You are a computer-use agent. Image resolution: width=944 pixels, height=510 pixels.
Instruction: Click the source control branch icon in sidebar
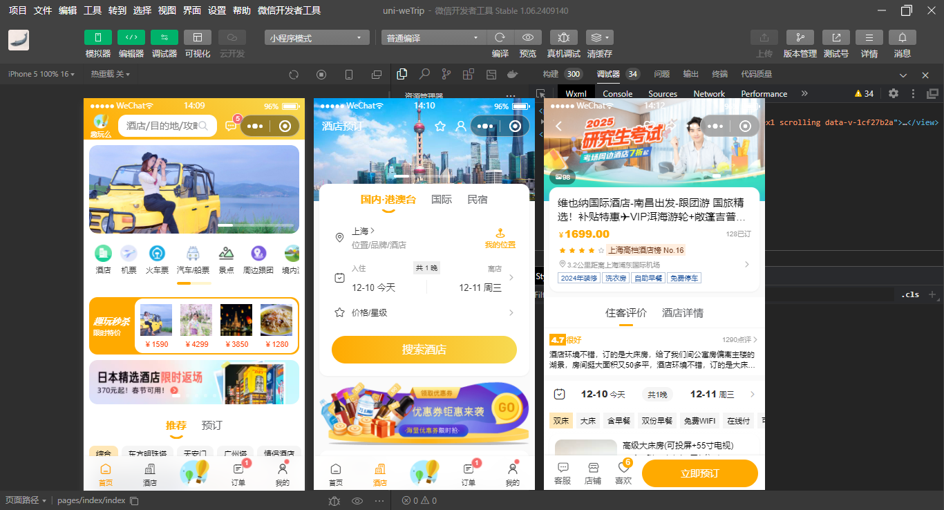click(446, 74)
